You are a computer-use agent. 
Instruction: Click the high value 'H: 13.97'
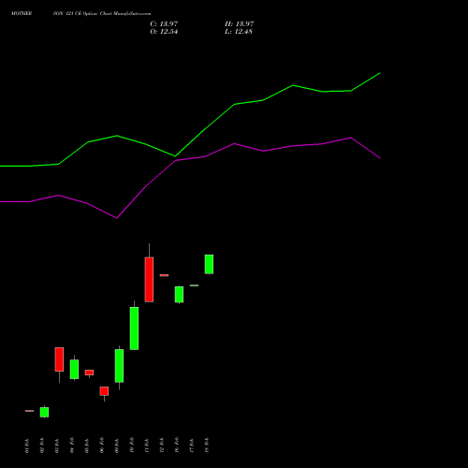click(x=240, y=24)
